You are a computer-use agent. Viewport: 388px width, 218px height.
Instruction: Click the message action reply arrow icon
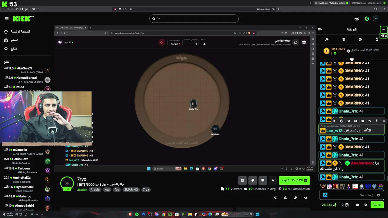370,121
